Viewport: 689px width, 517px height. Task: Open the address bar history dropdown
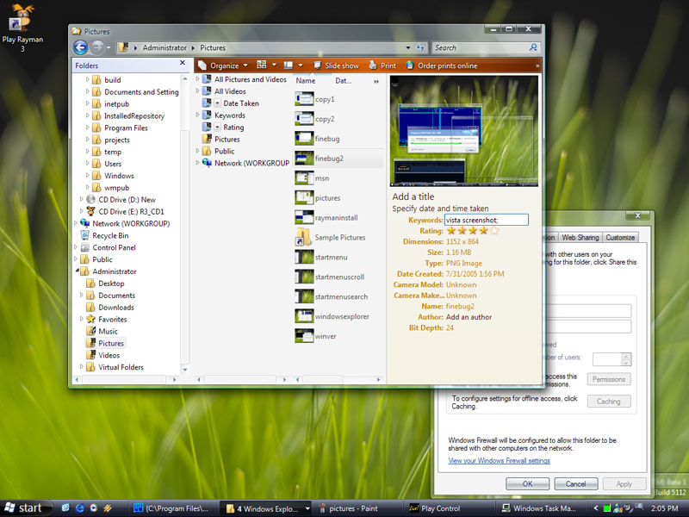point(408,47)
